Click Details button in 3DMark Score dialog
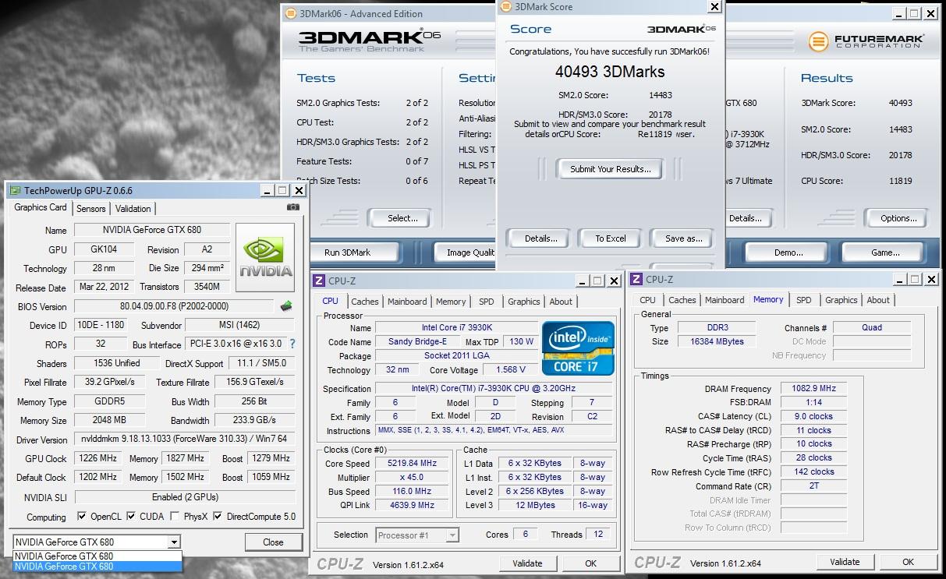 pos(540,238)
